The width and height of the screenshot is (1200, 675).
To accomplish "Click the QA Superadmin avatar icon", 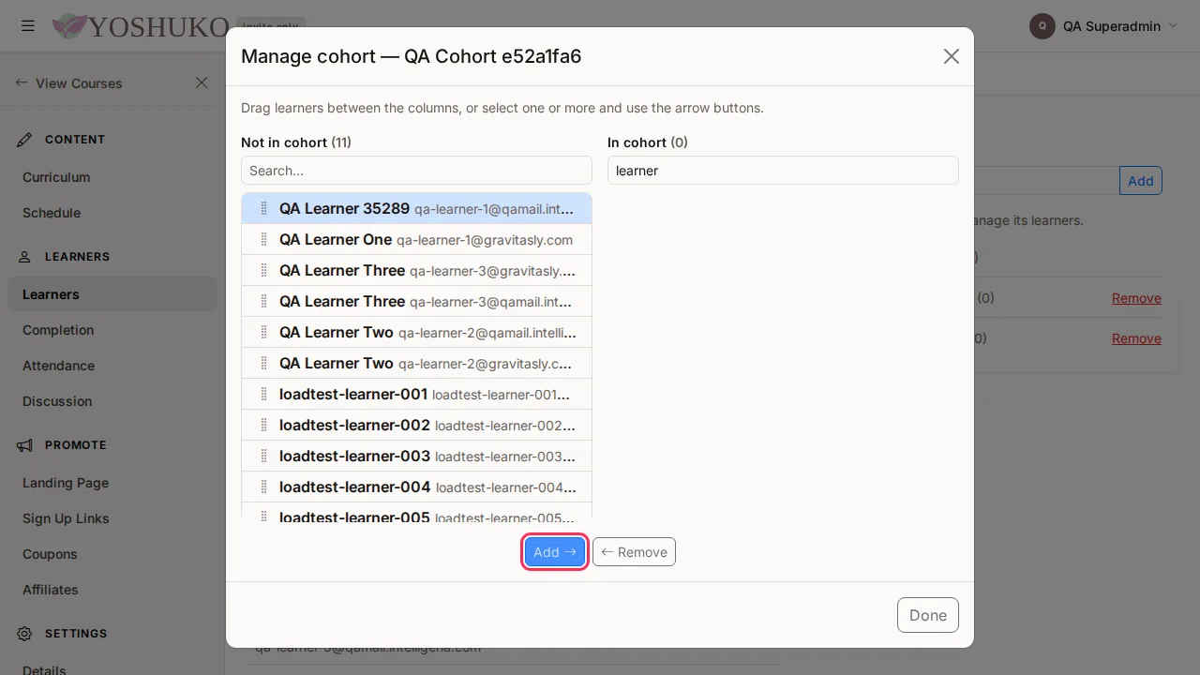I will (x=1042, y=26).
